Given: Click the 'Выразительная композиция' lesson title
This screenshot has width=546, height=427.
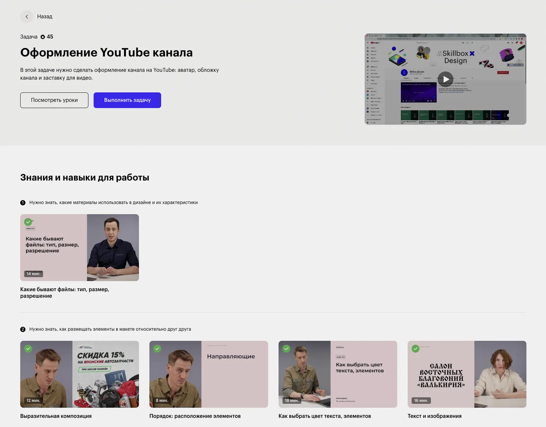Looking at the screenshot, I should point(56,416).
